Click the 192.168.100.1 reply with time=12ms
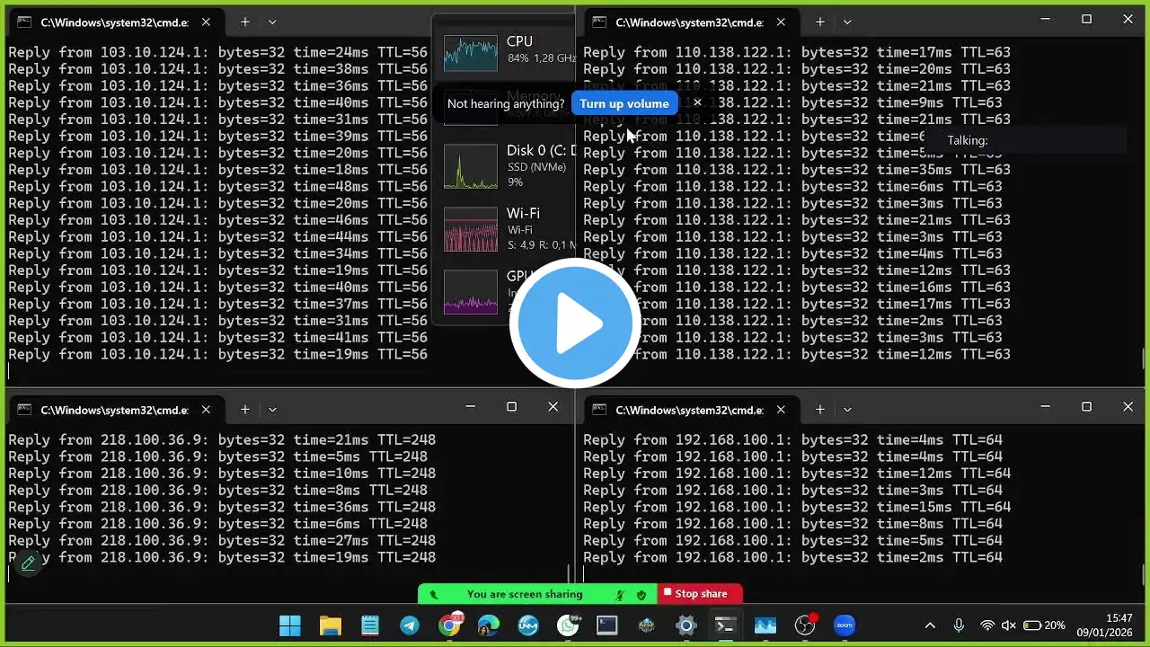 click(797, 474)
